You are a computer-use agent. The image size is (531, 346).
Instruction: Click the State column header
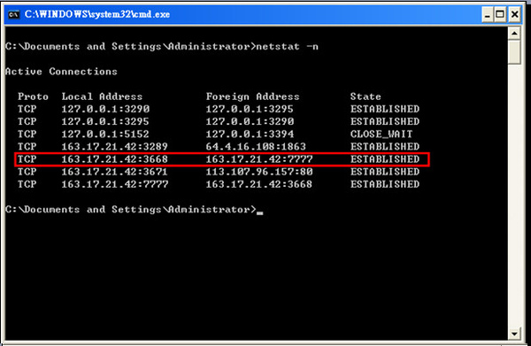366,96
